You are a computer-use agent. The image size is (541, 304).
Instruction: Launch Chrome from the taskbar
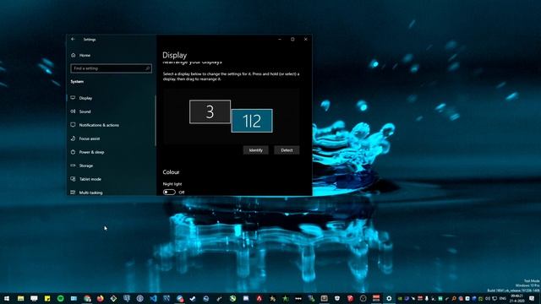(x=87, y=298)
